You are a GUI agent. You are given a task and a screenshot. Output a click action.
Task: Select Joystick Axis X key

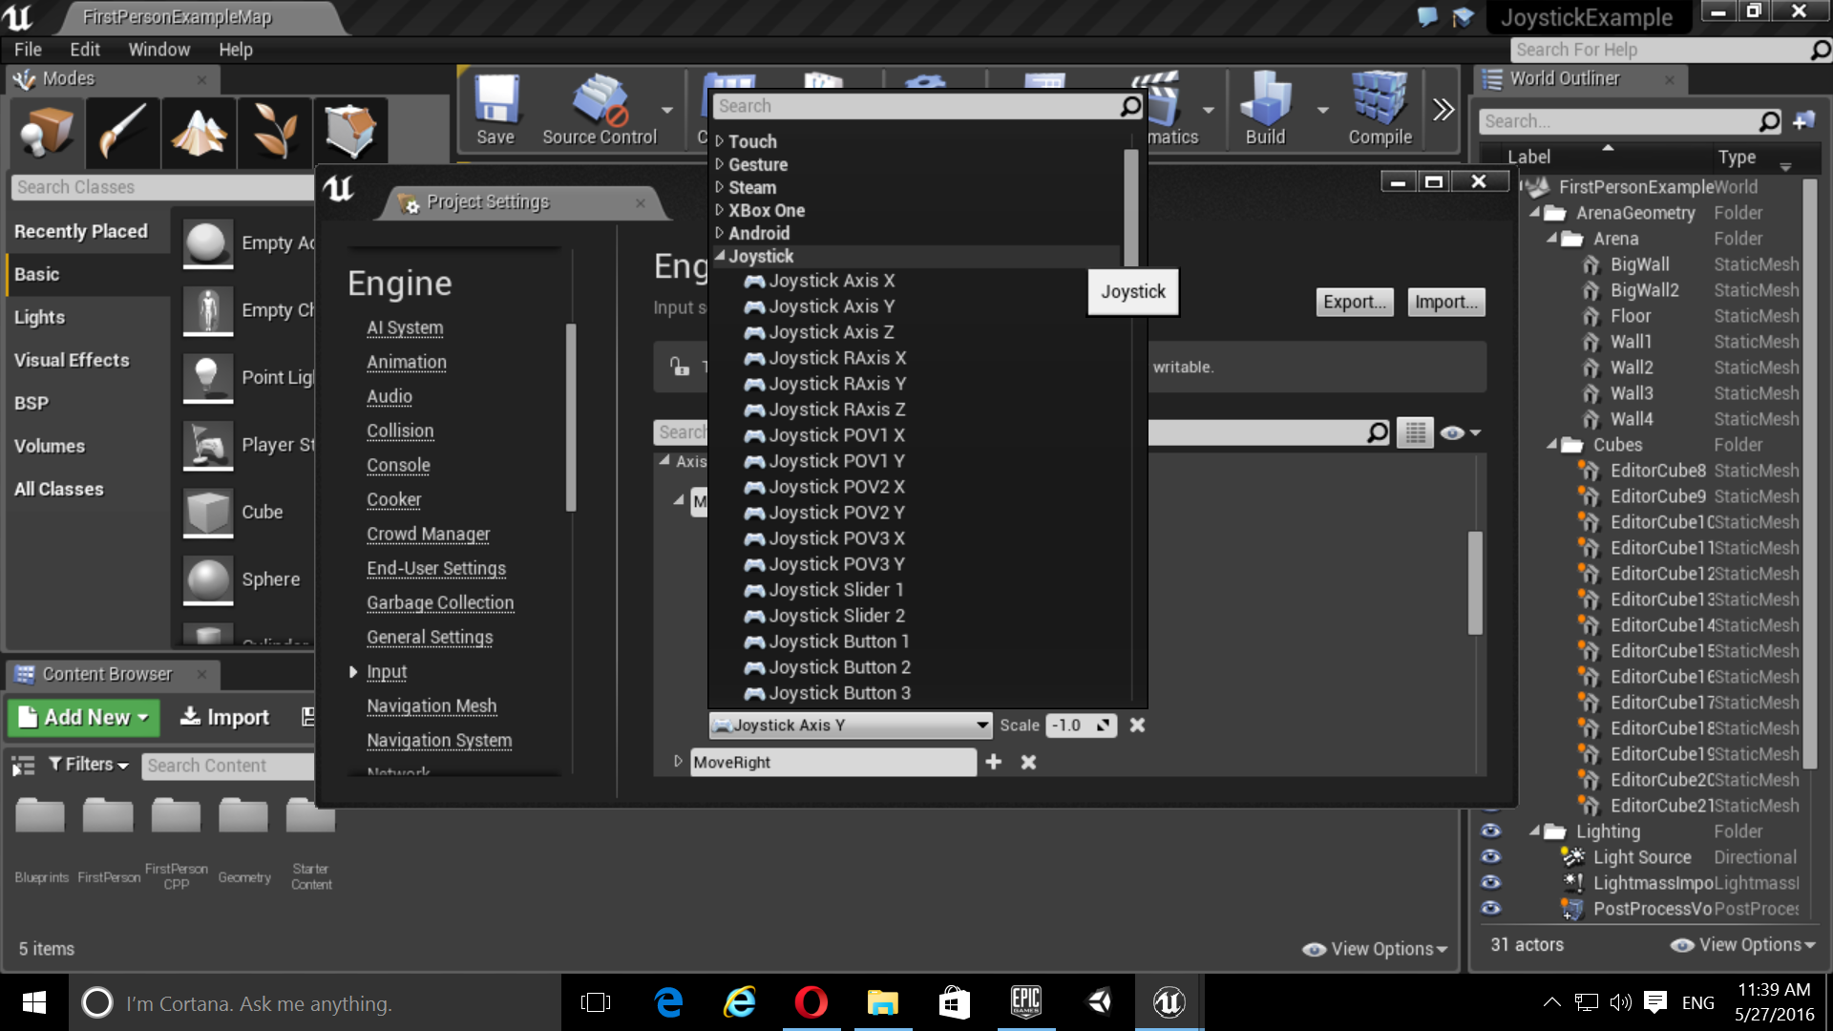tap(831, 281)
